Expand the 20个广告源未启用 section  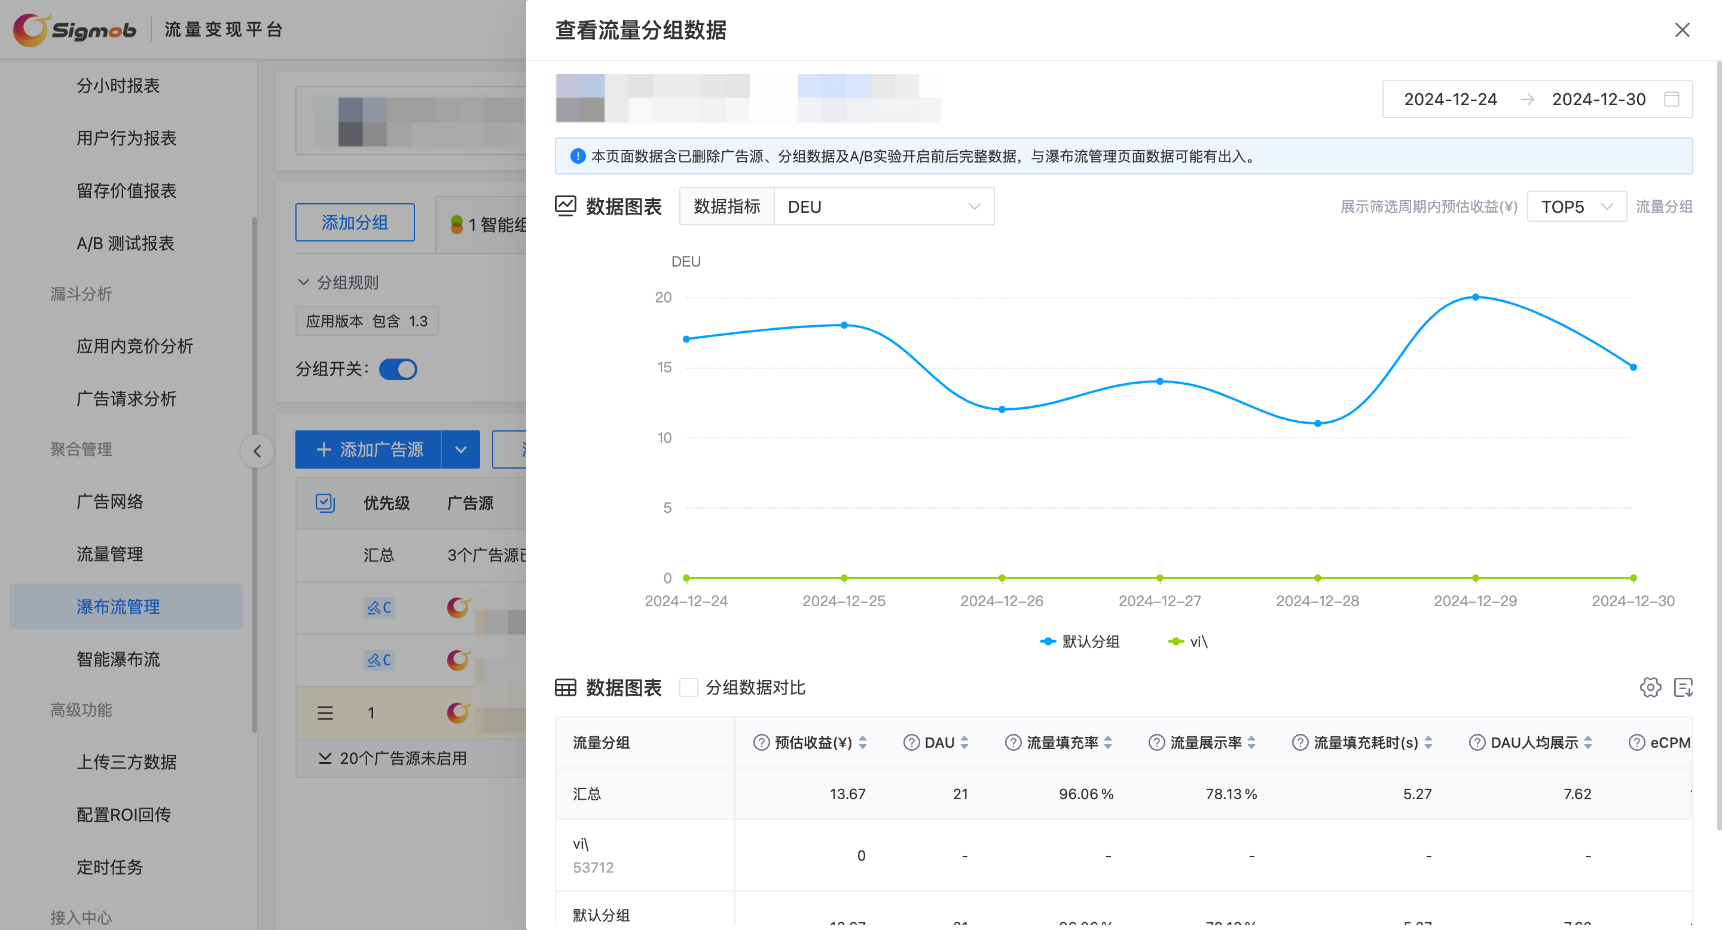393,758
